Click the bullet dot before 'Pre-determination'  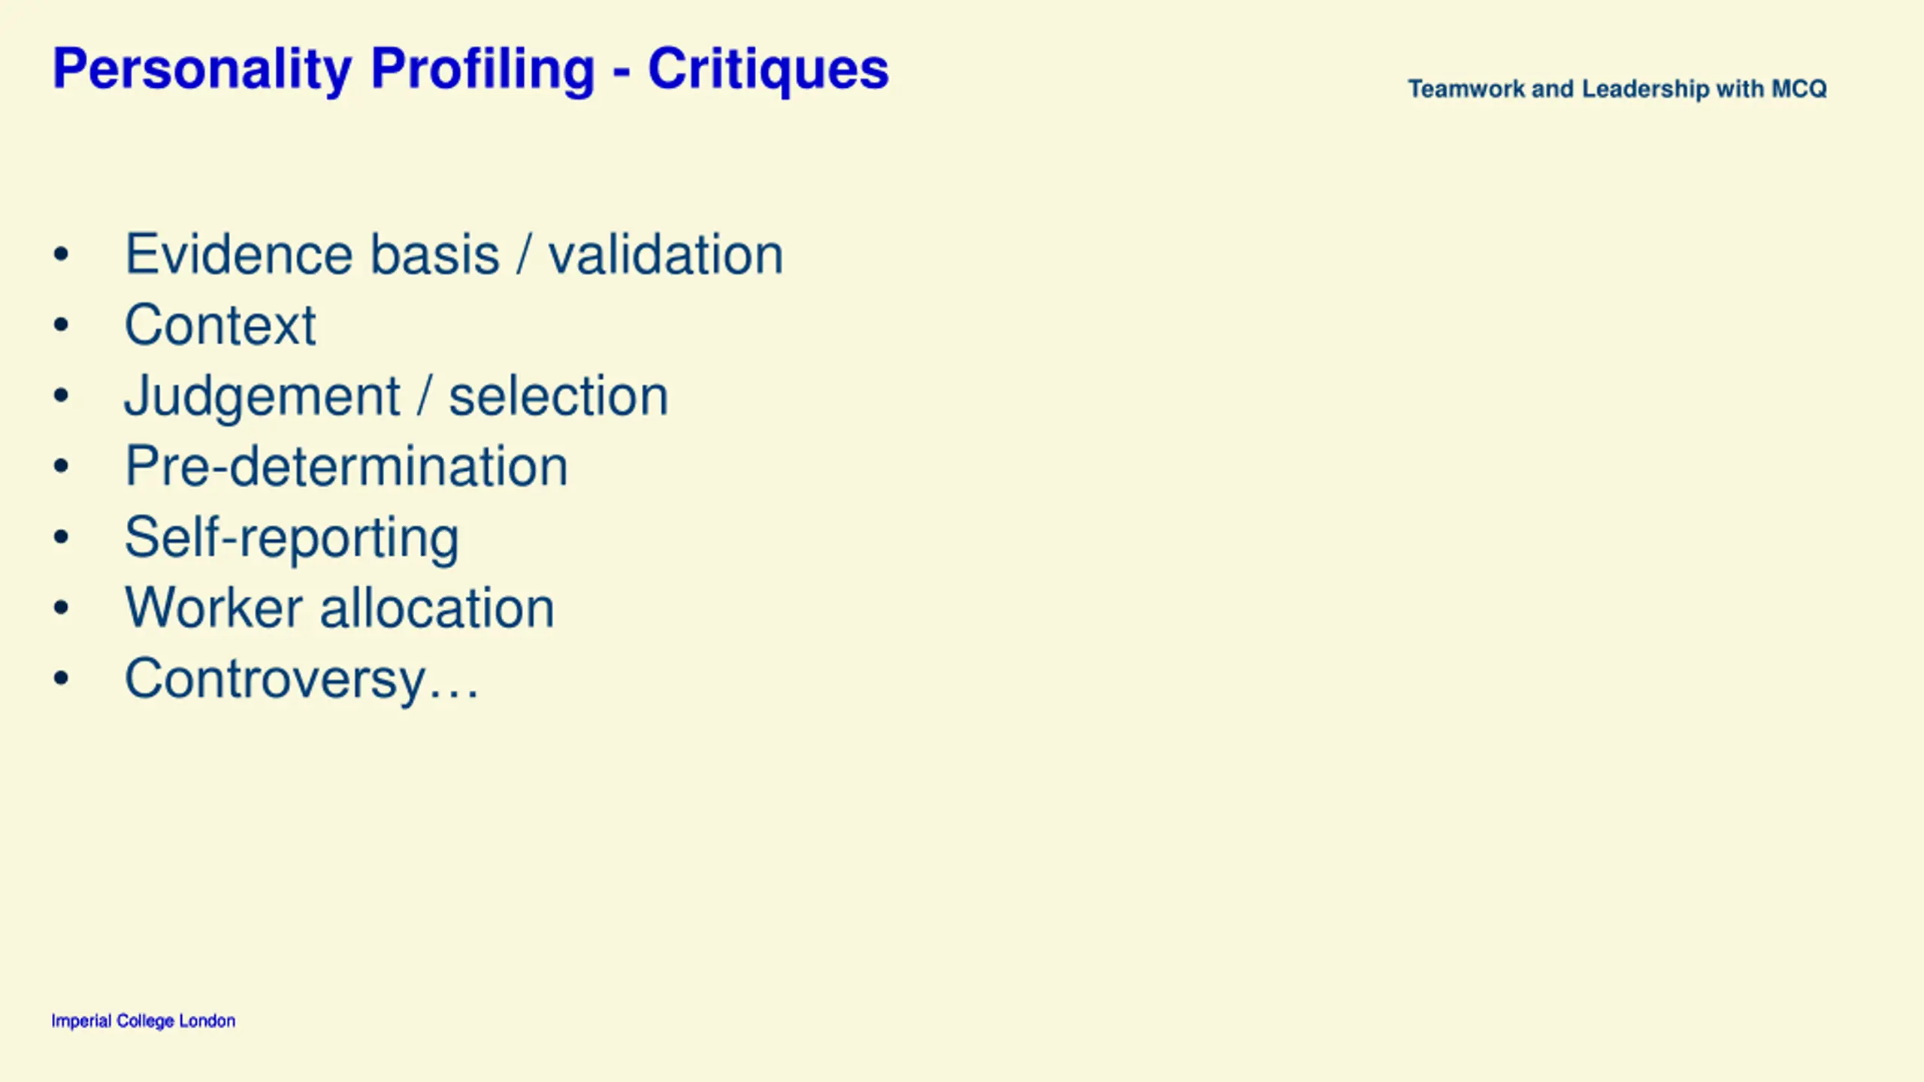tap(61, 467)
